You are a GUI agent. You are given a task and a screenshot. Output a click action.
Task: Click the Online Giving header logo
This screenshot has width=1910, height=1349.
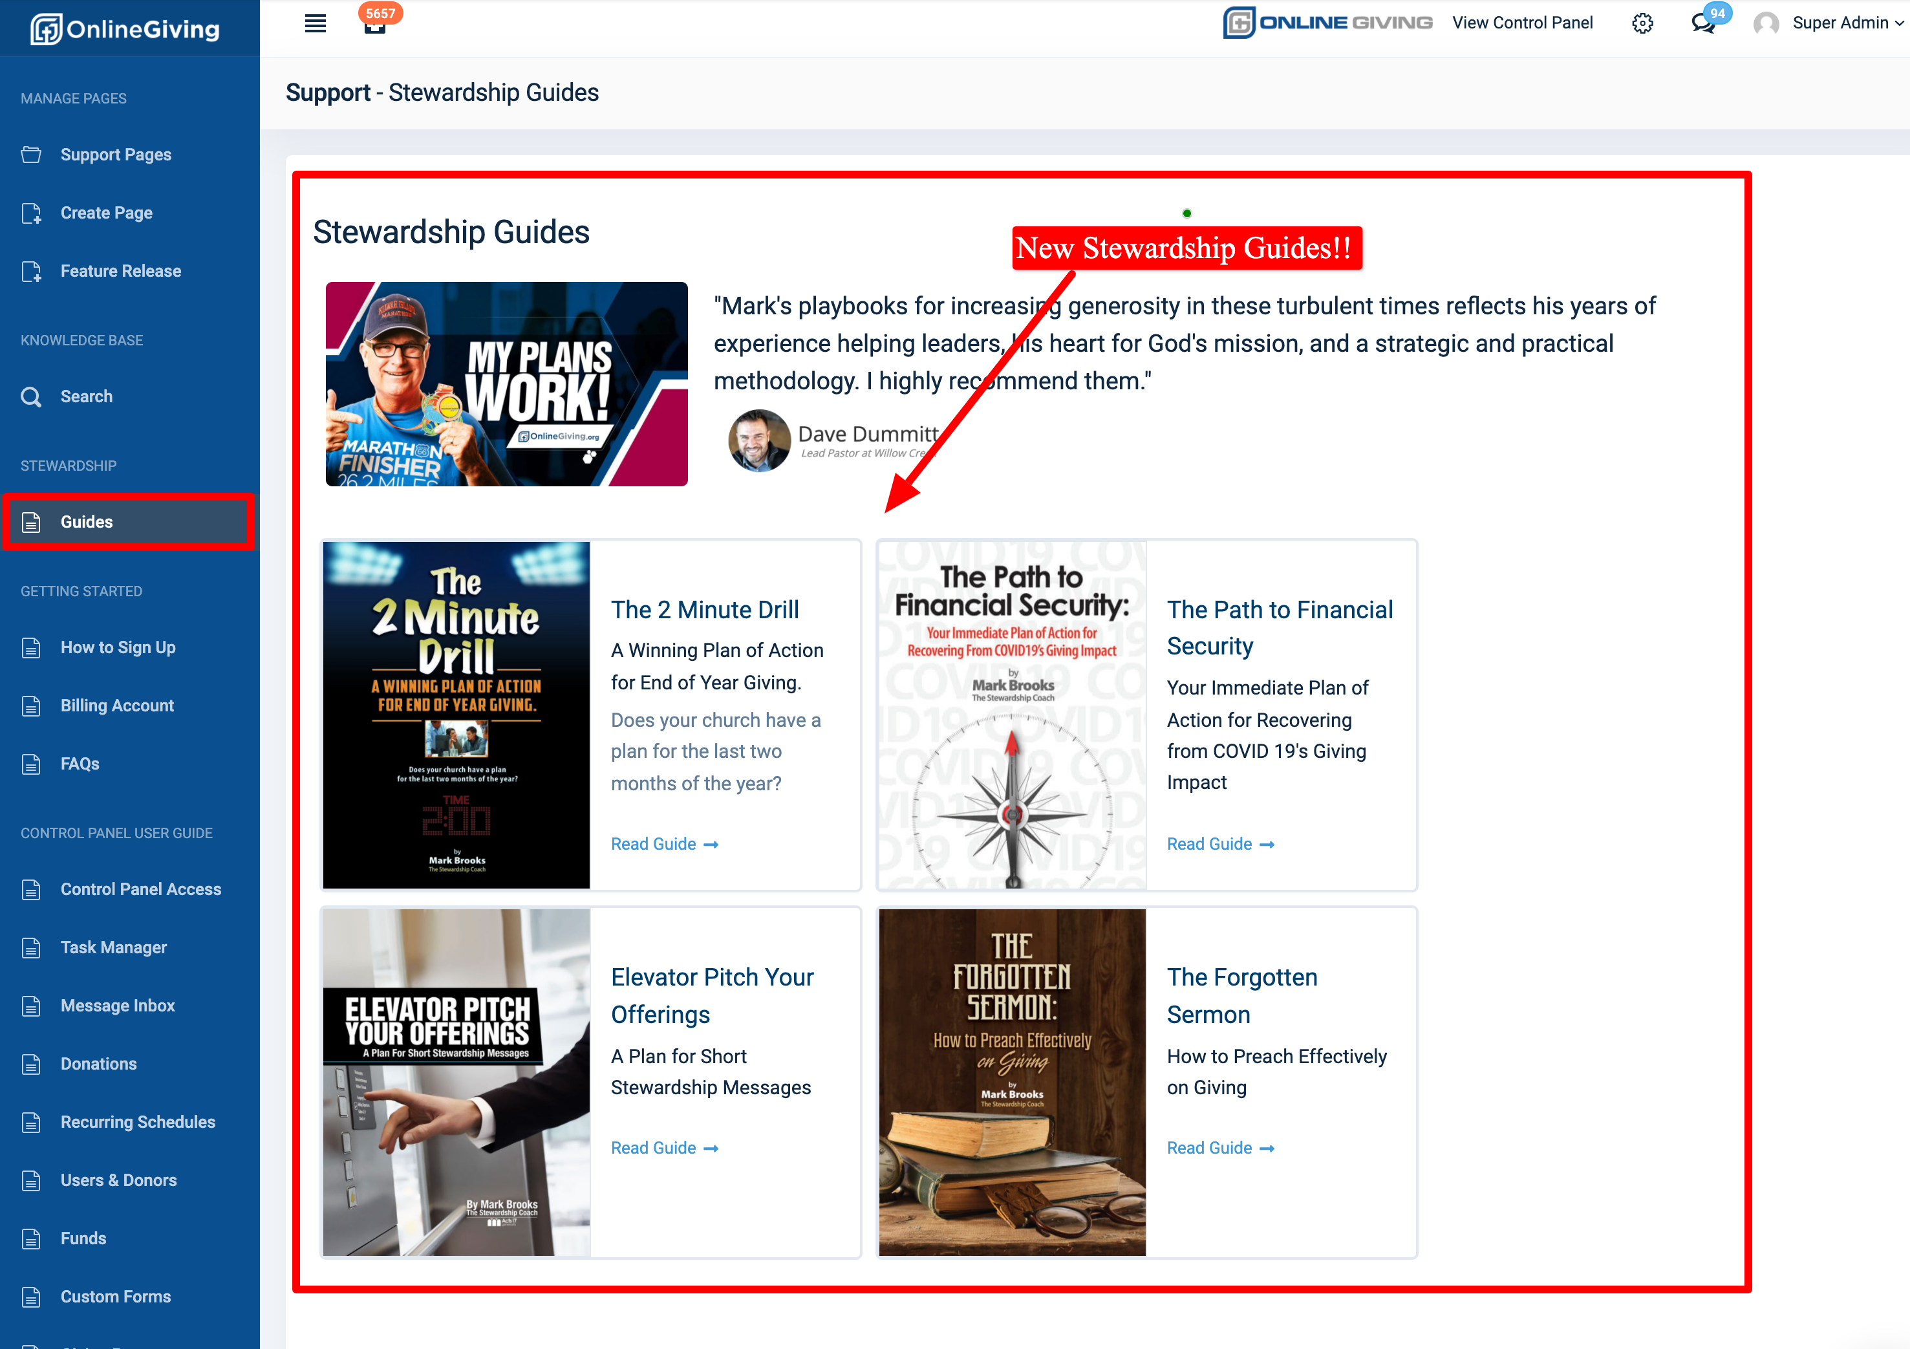tap(1327, 23)
